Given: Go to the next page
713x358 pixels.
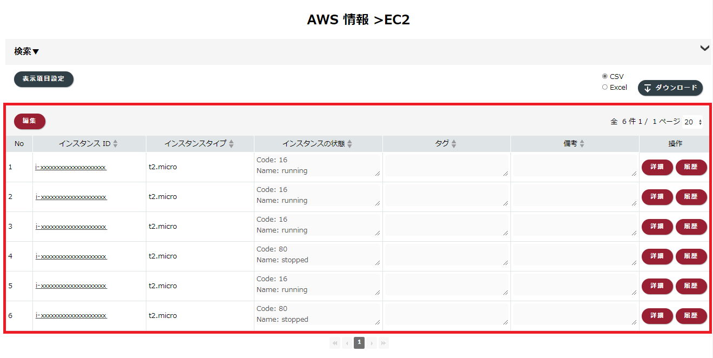Looking at the screenshot, I should pos(372,343).
